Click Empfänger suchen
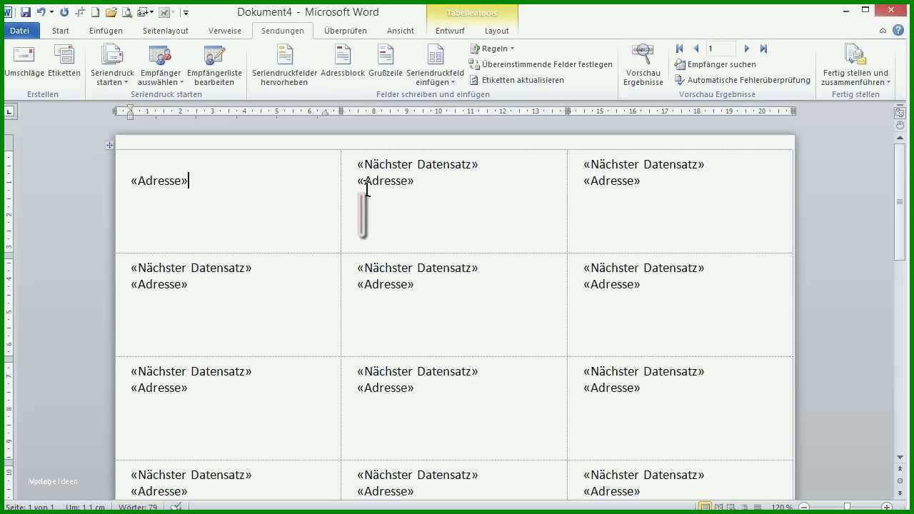 pyautogui.click(x=715, y=64)
